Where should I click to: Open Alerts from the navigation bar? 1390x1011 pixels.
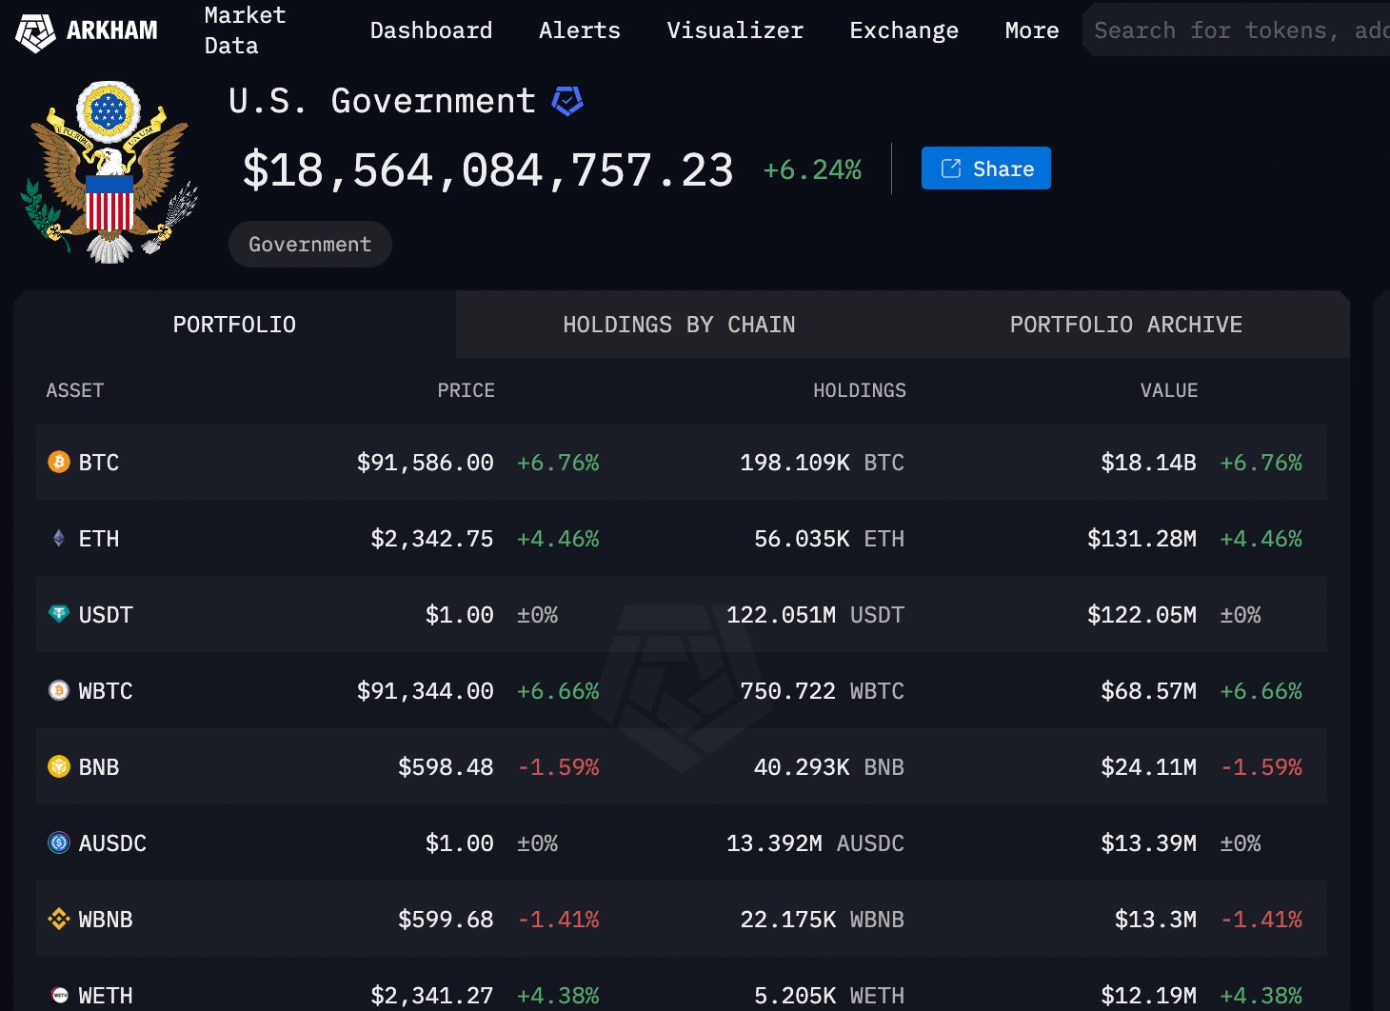[580, 30]
